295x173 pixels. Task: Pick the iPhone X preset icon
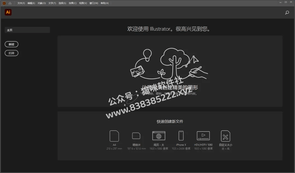[x=181, y=136]
